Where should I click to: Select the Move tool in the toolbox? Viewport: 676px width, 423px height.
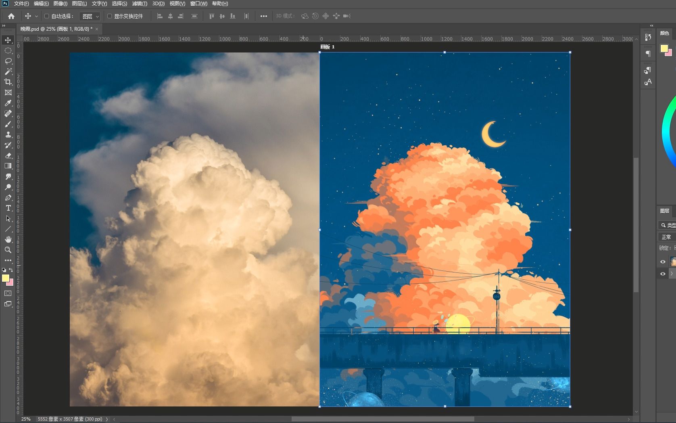pos(8,40)
